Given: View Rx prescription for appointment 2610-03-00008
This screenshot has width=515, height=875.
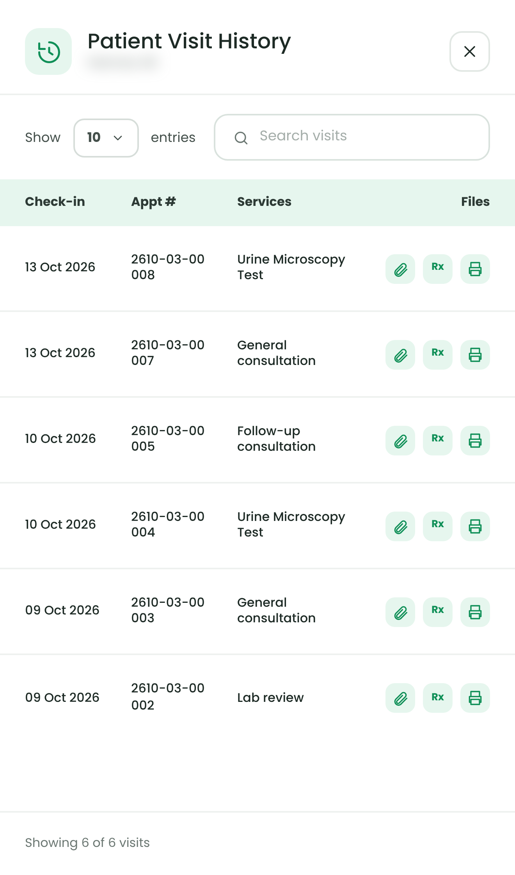Looking at the screenshot, I should 438,269.
